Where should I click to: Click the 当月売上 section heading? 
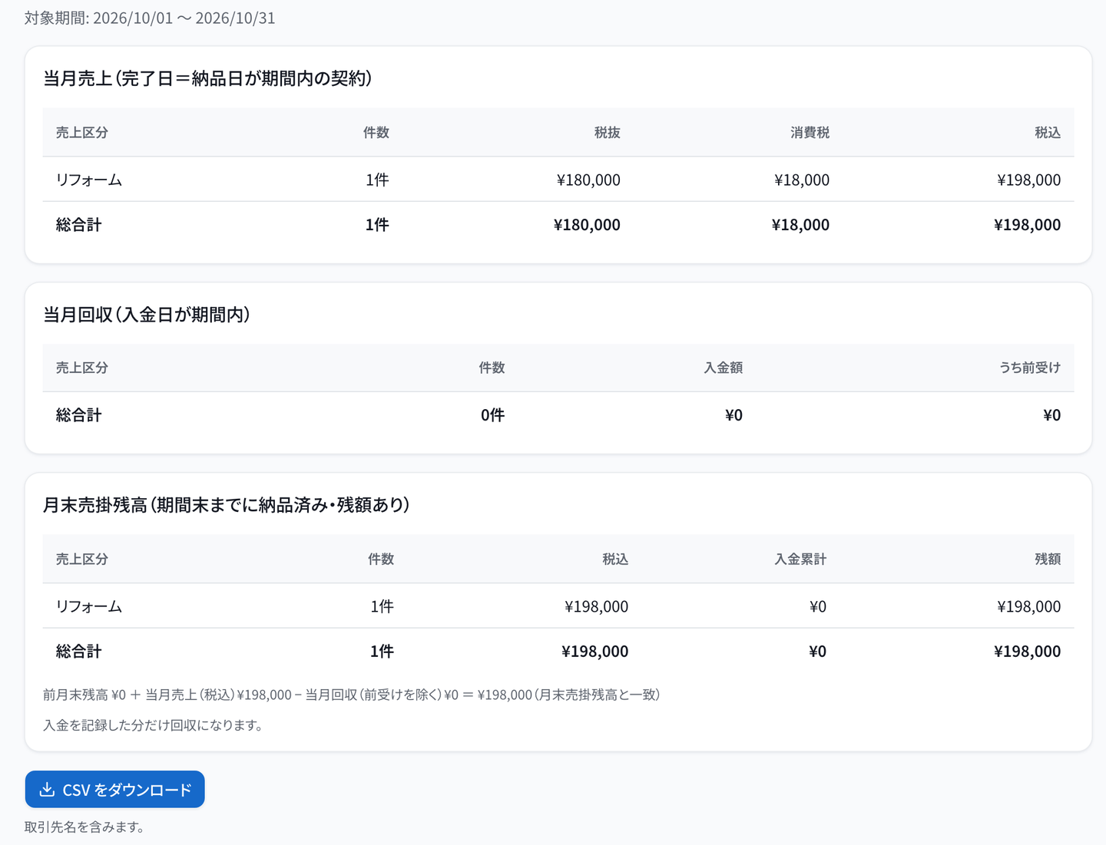(x=207, y=78)
